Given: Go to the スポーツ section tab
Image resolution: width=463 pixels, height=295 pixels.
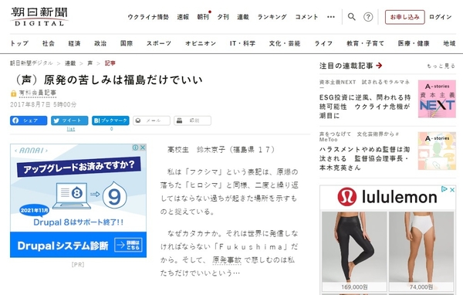Looking at the screenshot, I should [158, 43].
